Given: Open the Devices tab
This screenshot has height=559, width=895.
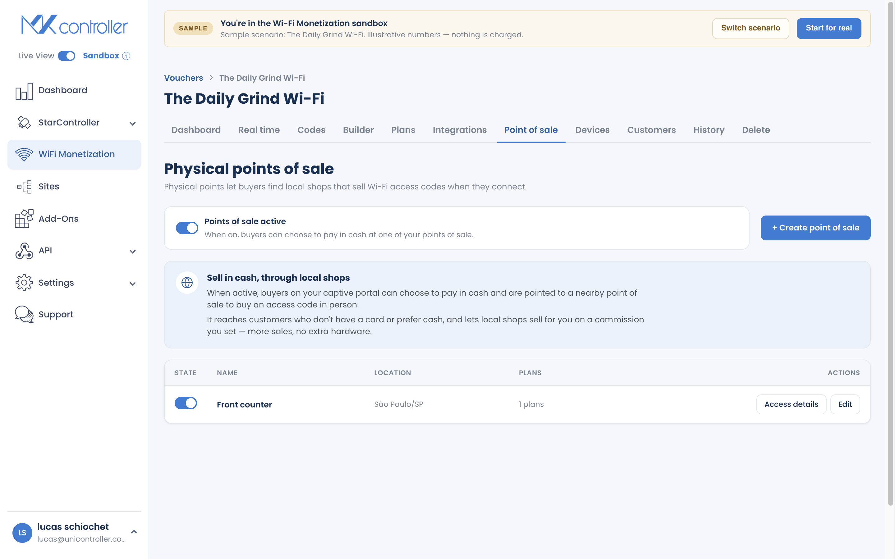Looking at the screenshot, I should tap(593, 130).
